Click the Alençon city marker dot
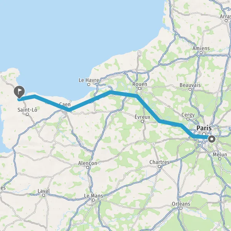Screen dimensions: 231x231 pos(87,167)
